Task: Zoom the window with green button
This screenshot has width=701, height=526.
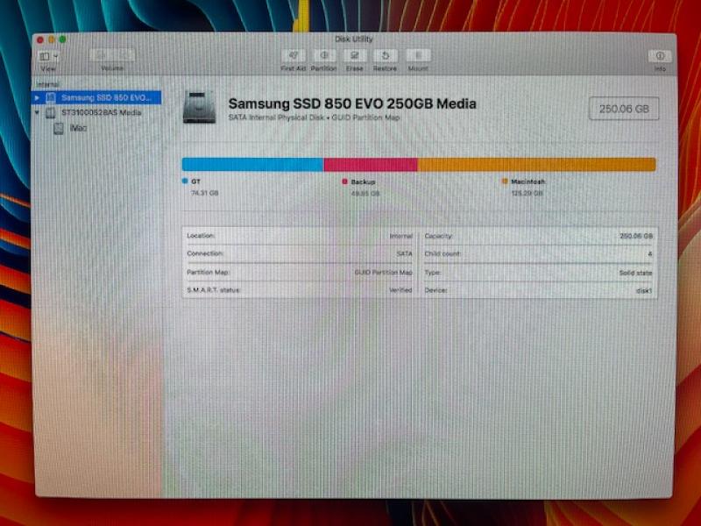Action: (x=62, y=39)
